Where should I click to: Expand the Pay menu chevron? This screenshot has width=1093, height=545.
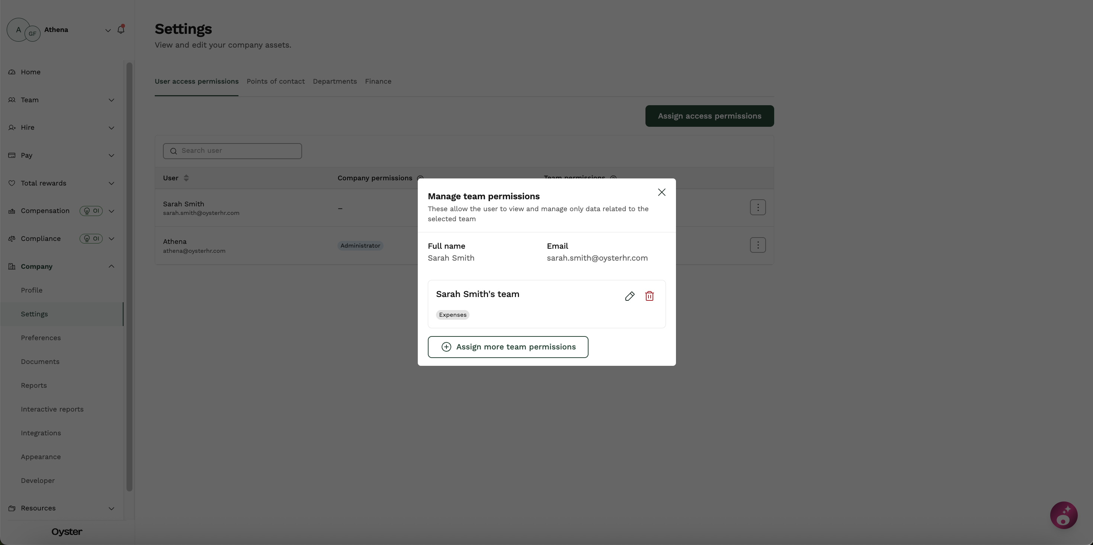(111, 155)
